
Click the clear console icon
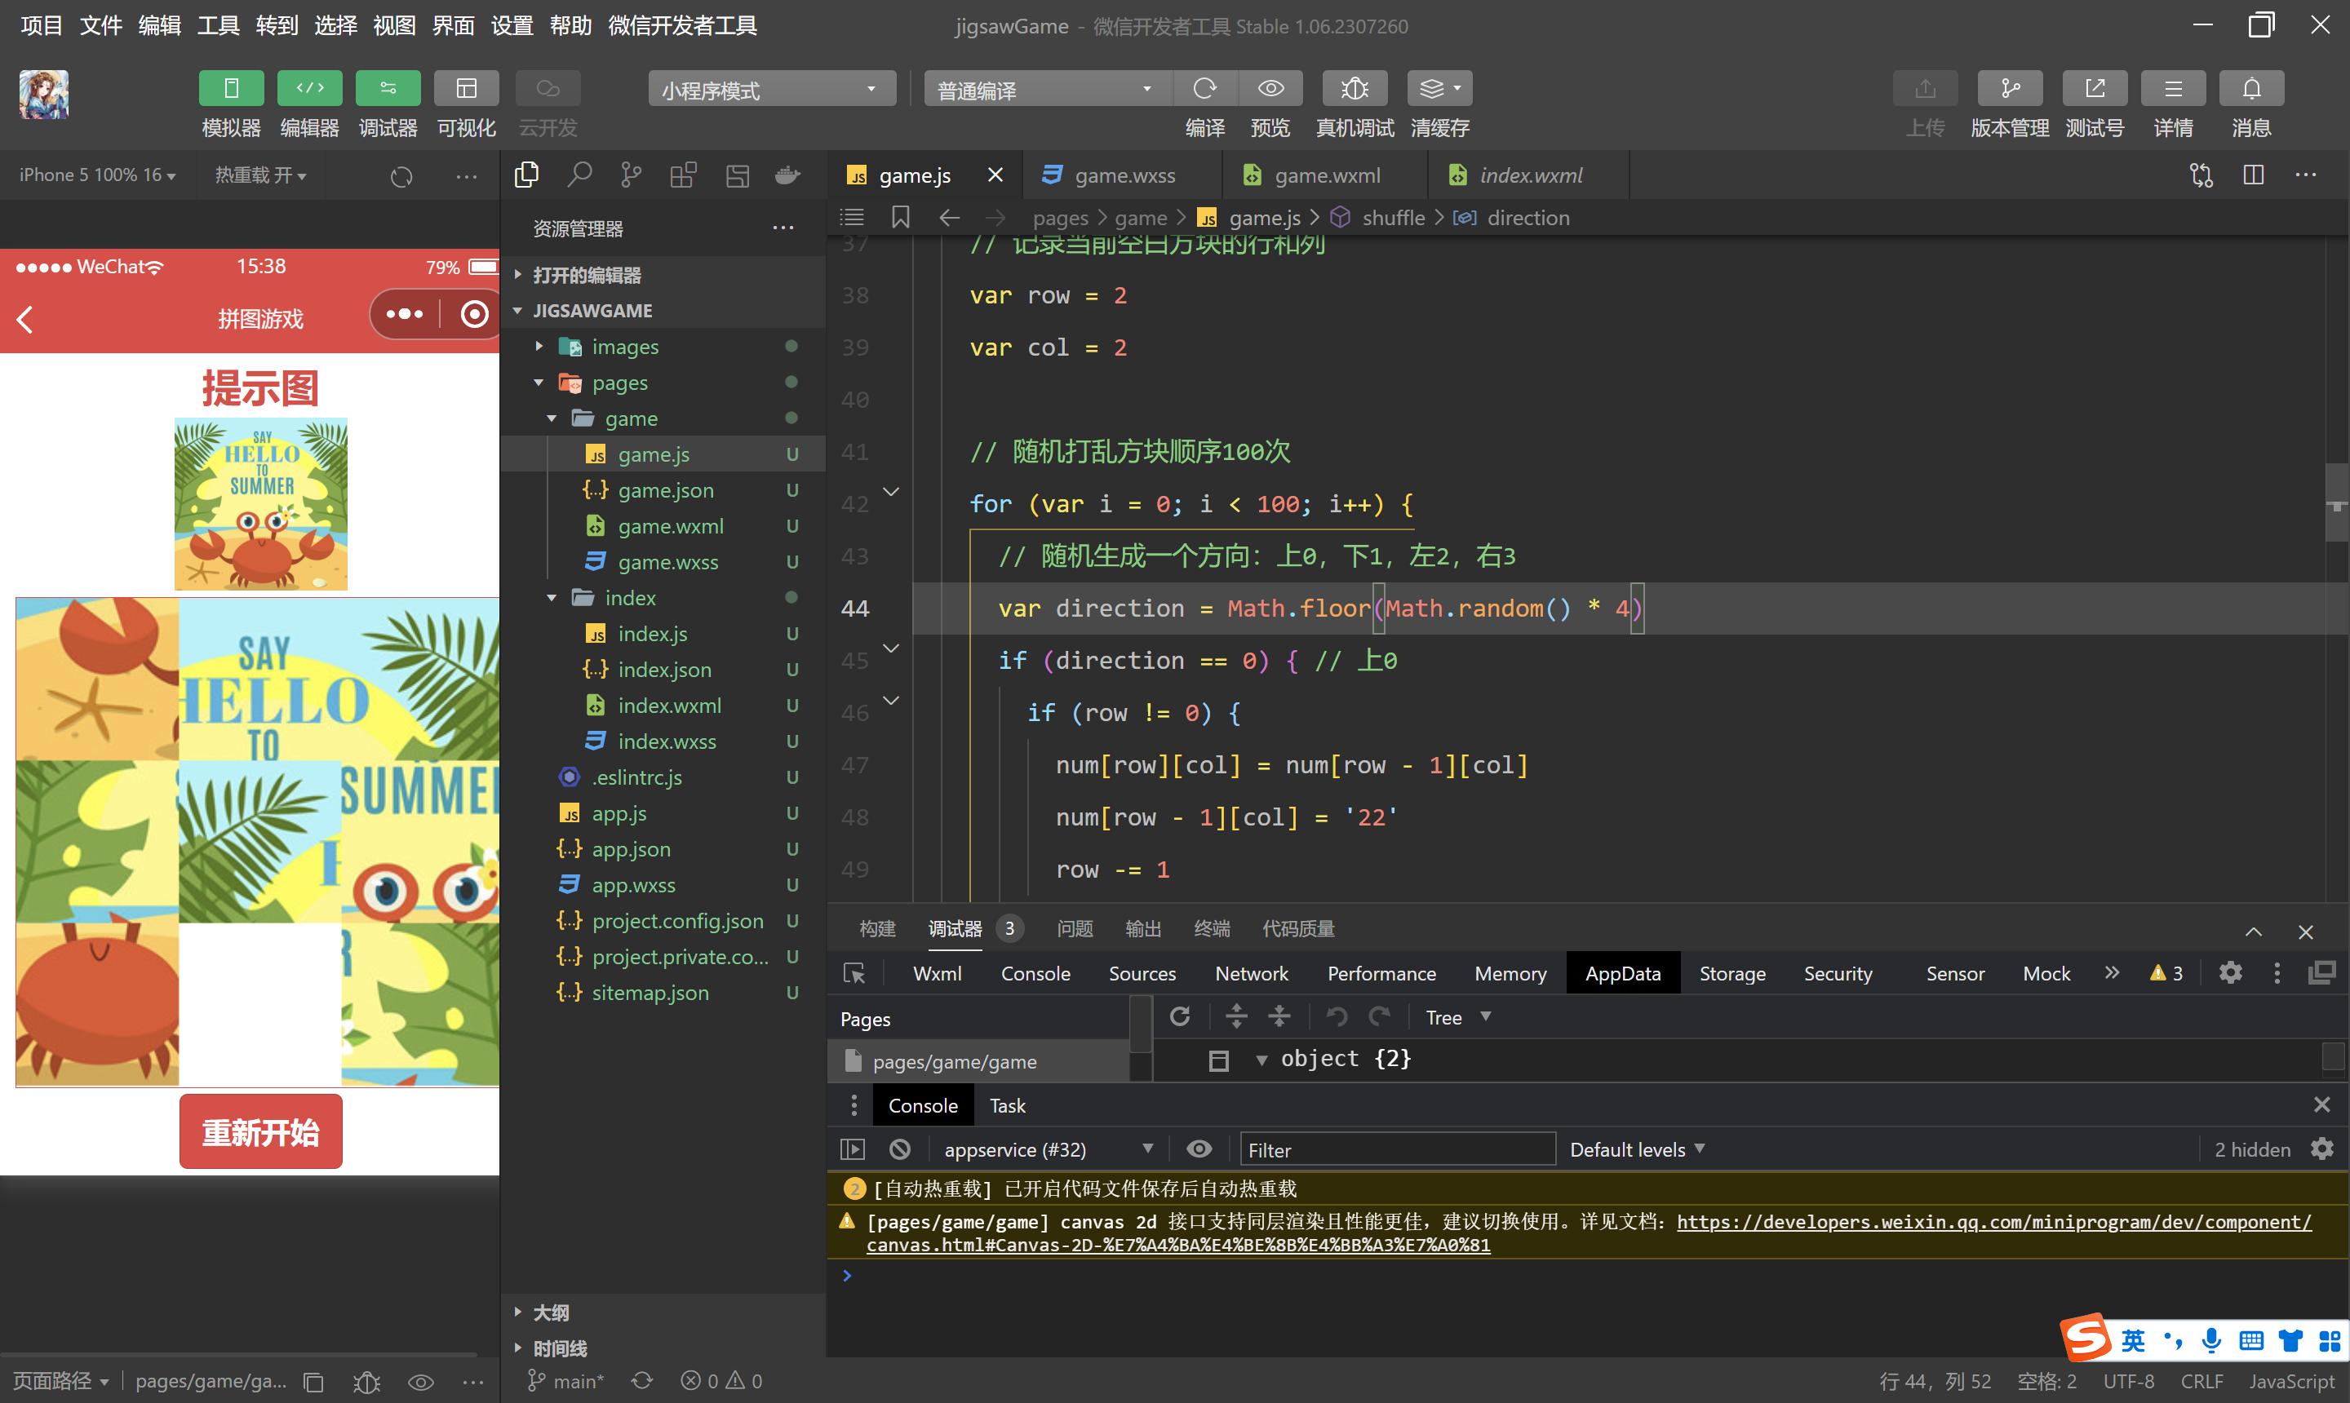click(x=899, y=1149)
